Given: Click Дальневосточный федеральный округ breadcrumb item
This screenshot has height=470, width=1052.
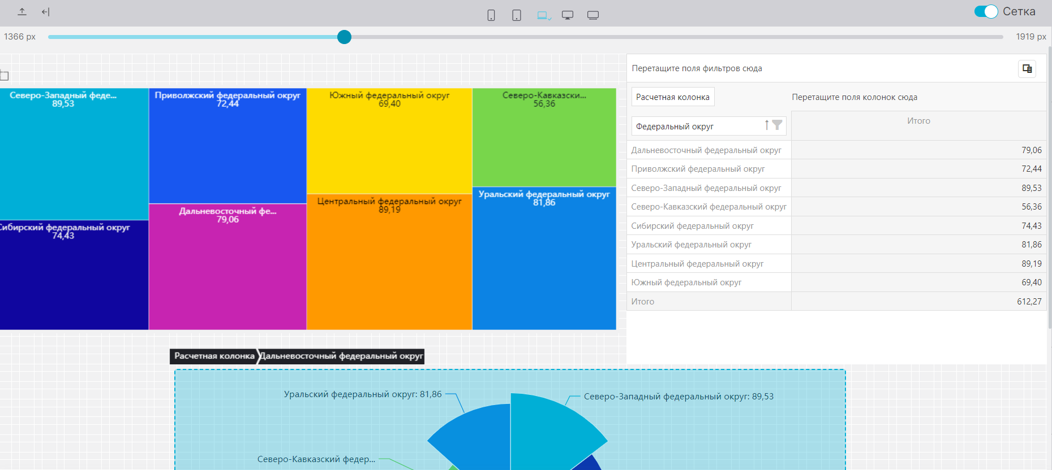Looking at the screenshot, I should [x=341, y=356].
